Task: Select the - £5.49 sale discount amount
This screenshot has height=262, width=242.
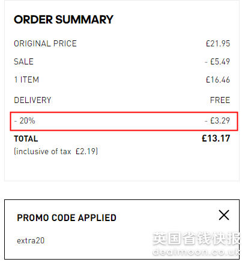Action: coord(217,61)
